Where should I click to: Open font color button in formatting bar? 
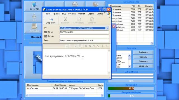pyautogui.click(x=98, y=46)
